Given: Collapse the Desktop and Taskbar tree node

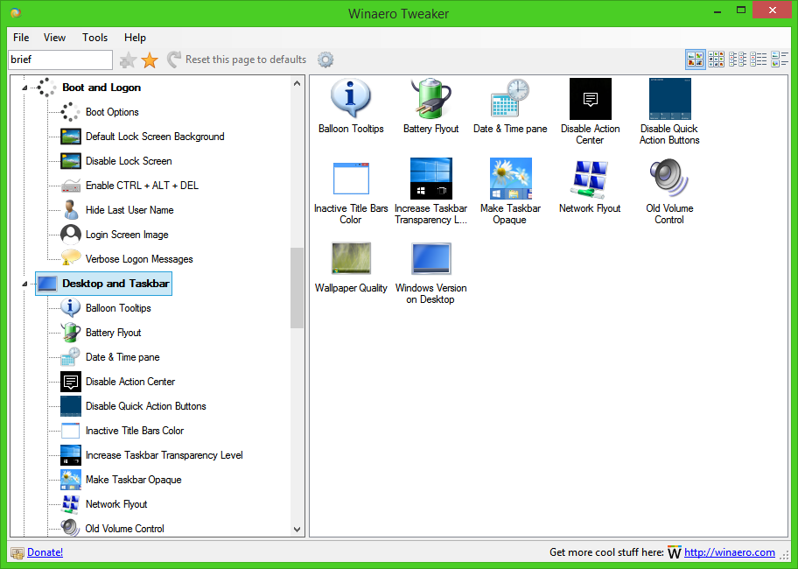Looking at the screenshot, I should tap(24, 284).
